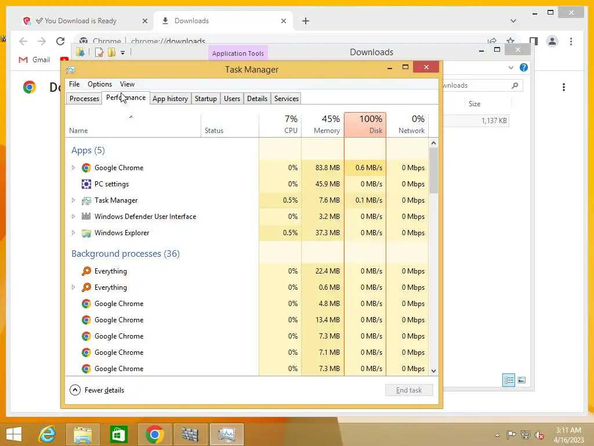Expand Windows Defender User Interface group
Screen dimensions: 594x446
(x=74, y=217)
